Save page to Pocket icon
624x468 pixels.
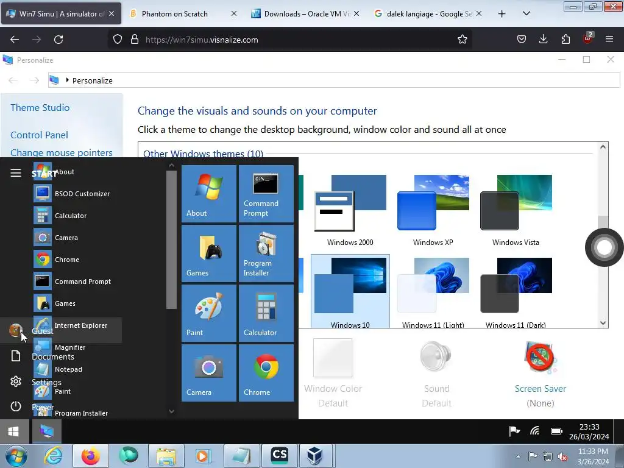(522, 39)
